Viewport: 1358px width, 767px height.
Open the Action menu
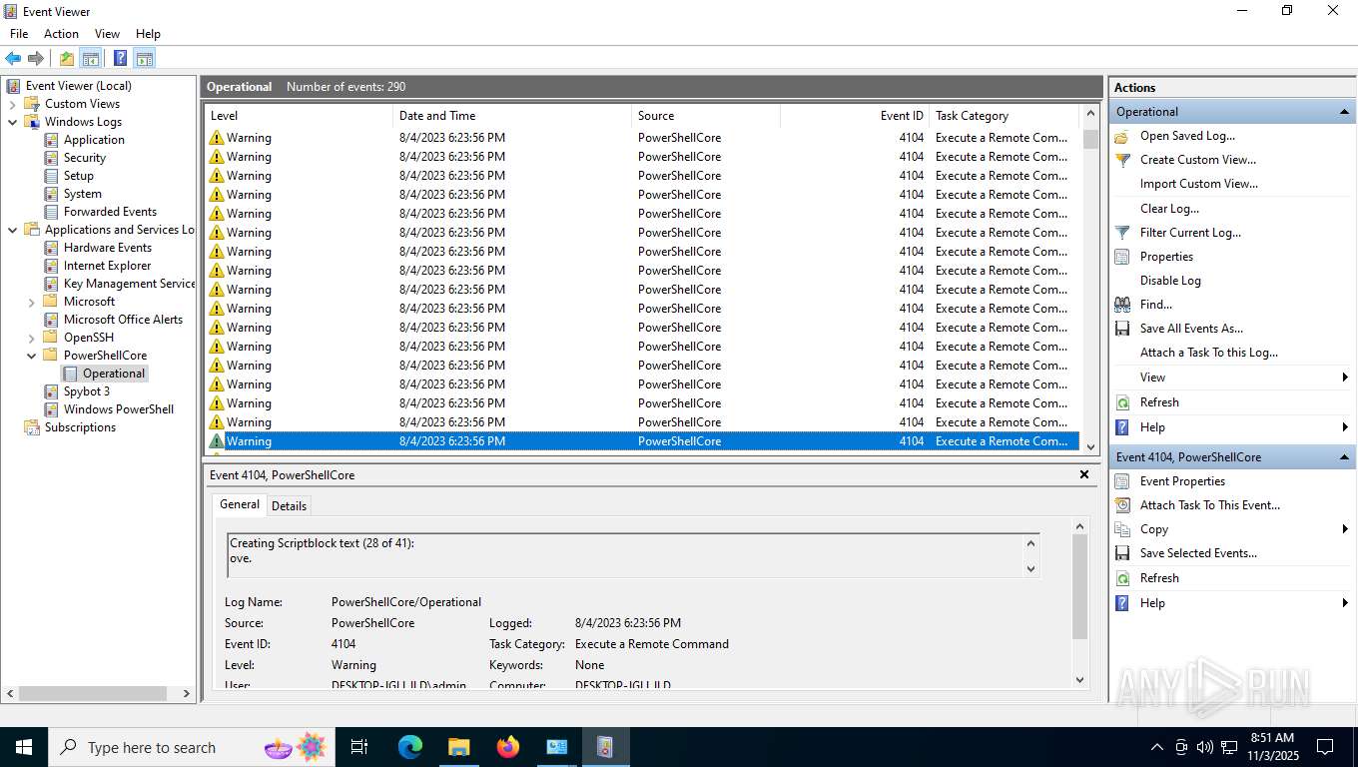coord(61,34)
